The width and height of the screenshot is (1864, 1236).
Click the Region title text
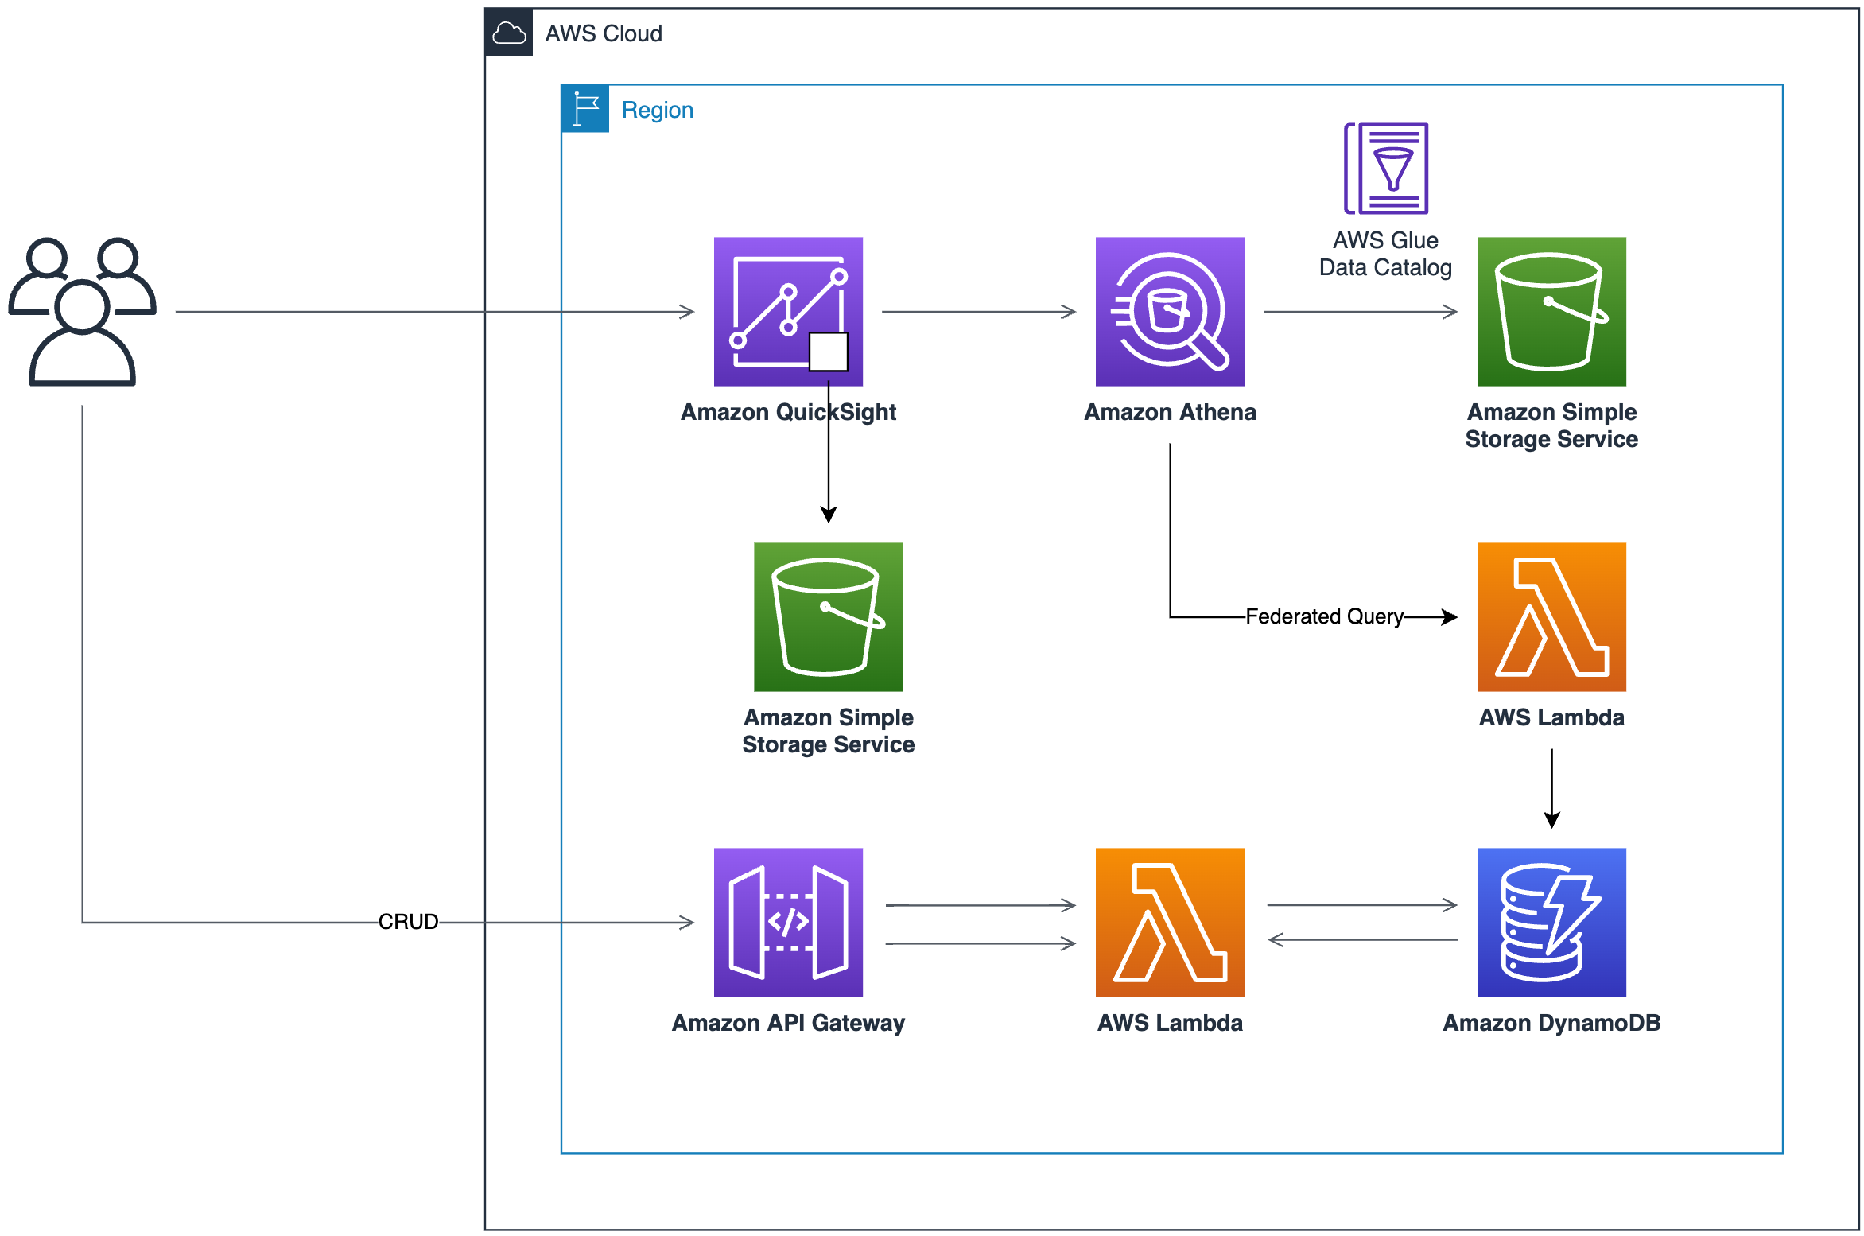click(x=657, y=110)
